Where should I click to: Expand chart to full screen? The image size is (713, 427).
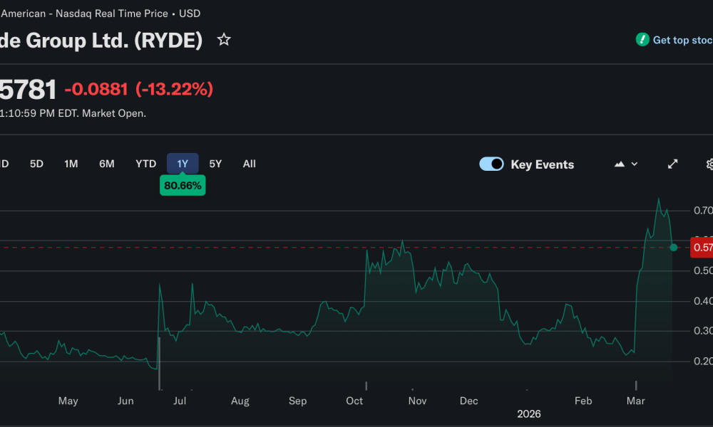[672, 164]
